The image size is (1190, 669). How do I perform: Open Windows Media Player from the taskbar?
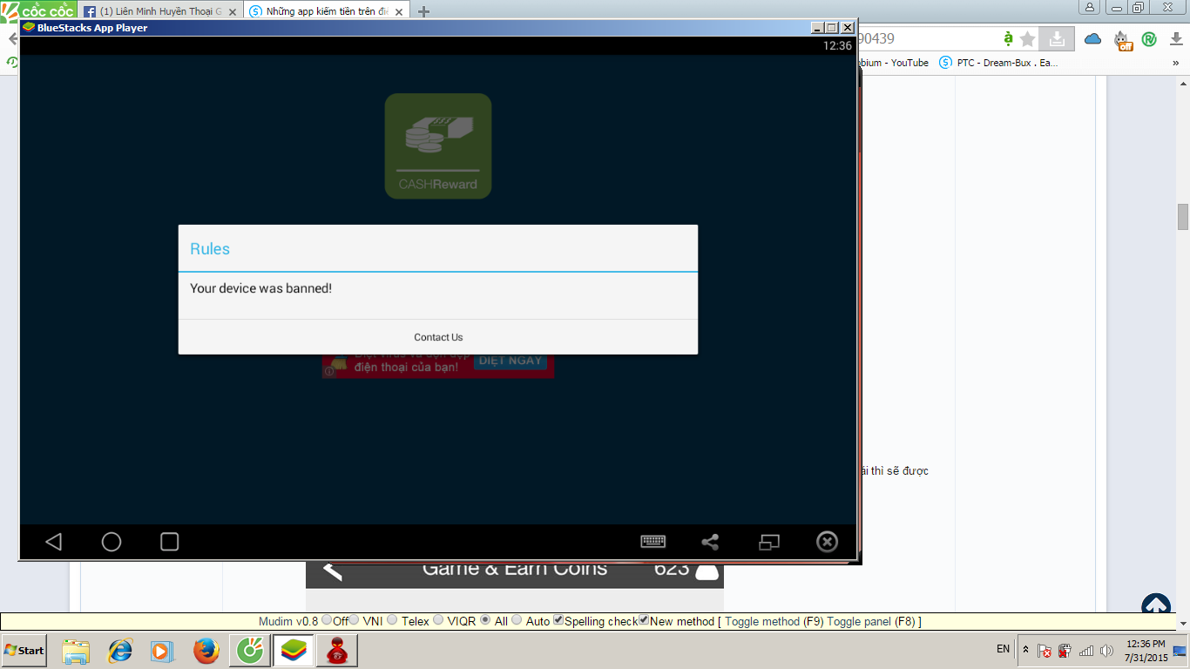[162, 651]
